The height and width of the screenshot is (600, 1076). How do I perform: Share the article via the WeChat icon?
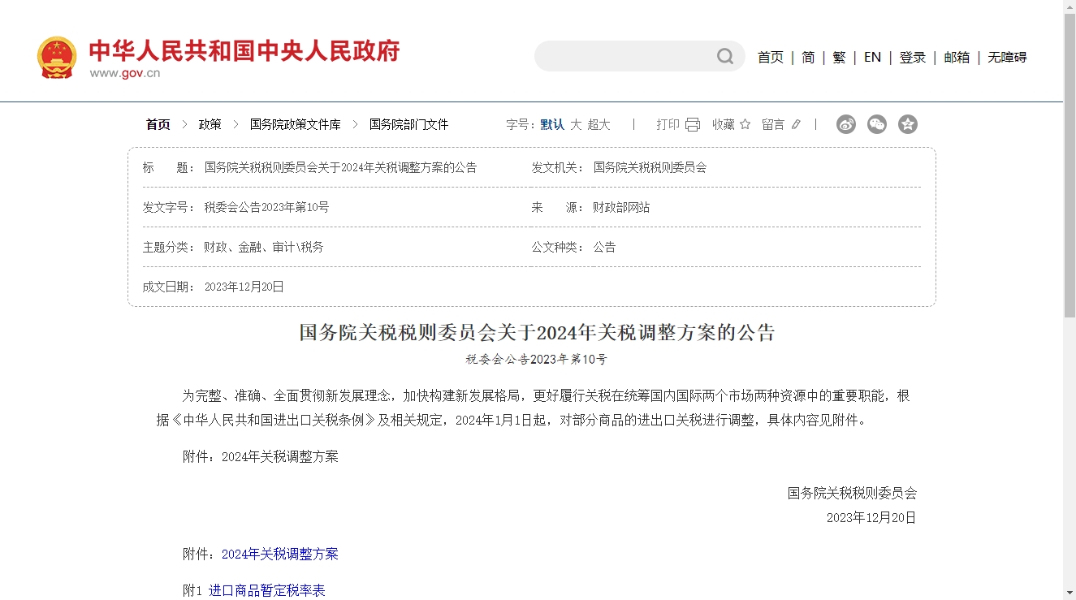tap(876, 123)
